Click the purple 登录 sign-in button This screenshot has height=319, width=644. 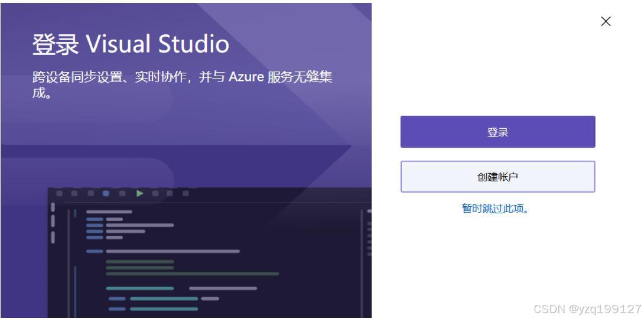click(x=497, y=132)
